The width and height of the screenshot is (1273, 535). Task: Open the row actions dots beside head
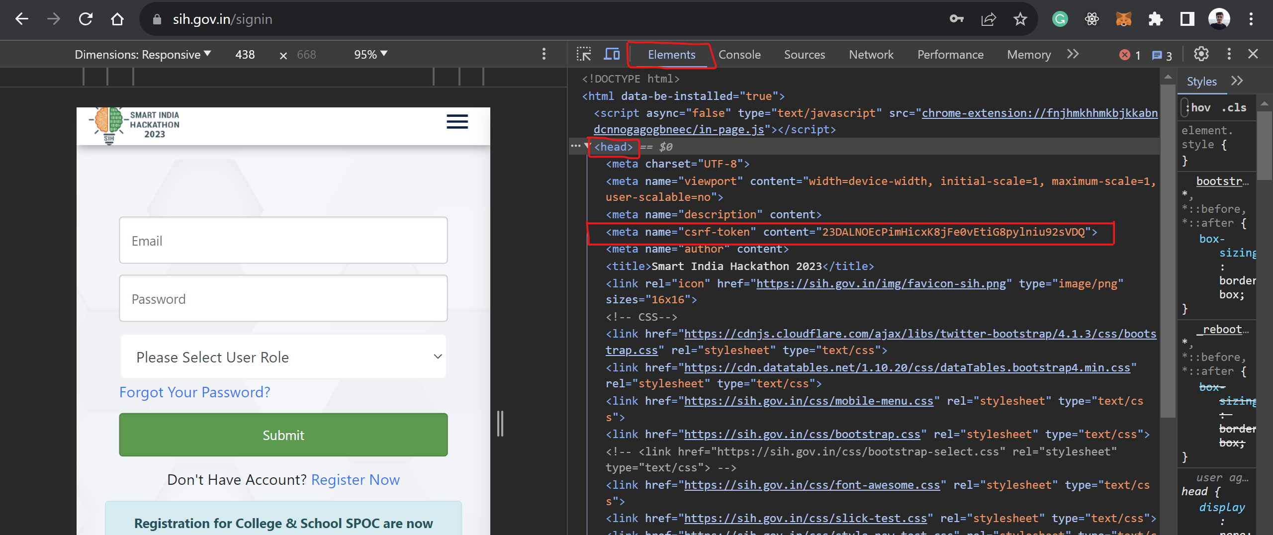tap(575, 146)
